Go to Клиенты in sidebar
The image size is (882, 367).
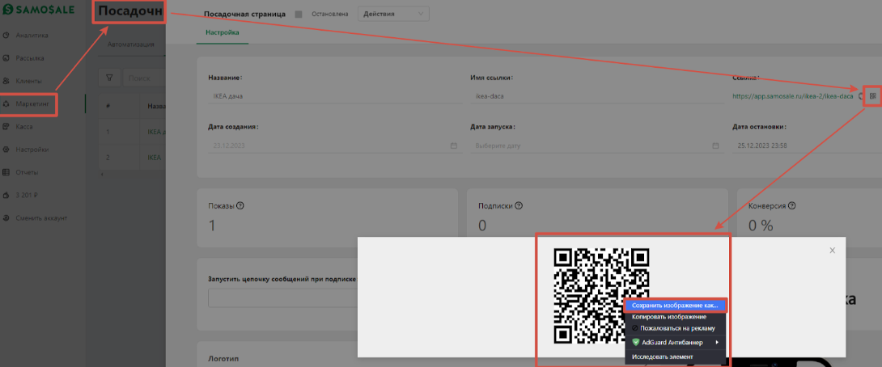pyautogui.click(x=28, y=81)
